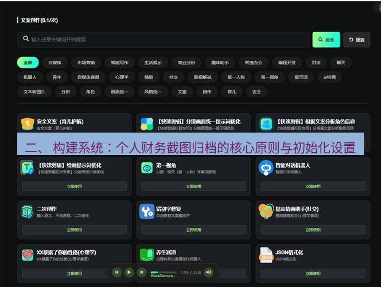The image size is (381, 287).
Task: Click the magnifier icon inside search field
Action: (x=26, y=38)
